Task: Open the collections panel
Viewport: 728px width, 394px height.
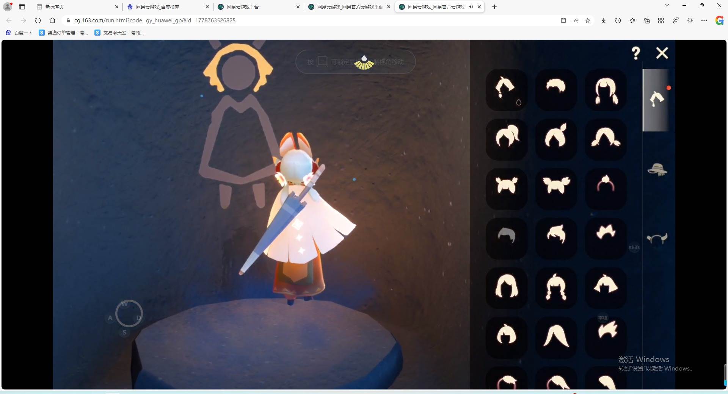Action: 647,20
